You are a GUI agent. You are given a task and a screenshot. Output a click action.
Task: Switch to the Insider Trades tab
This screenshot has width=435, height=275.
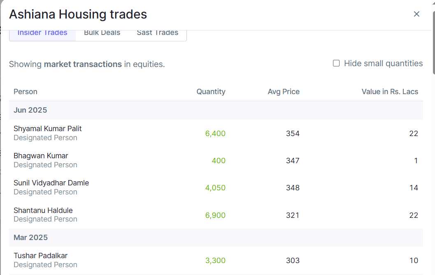(x=42, y=33)
